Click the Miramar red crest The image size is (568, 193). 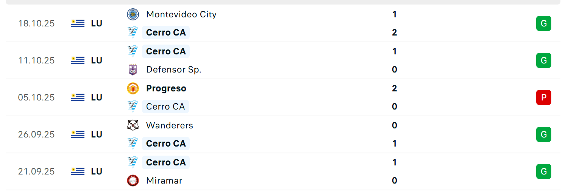tap(133, 181)
